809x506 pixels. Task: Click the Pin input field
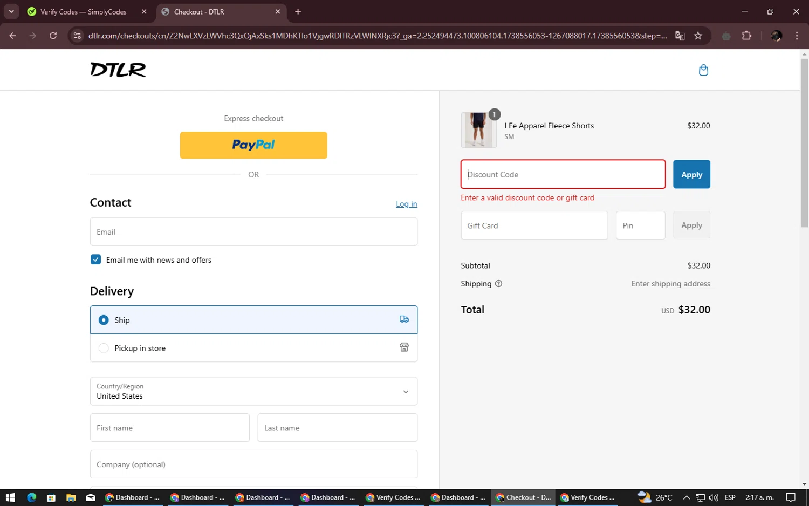point(641,225)
